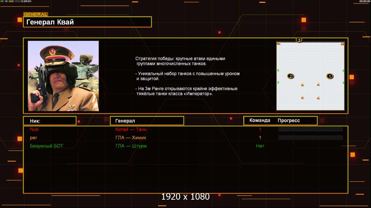This screenshot has width=371, height=208.
Task: Select player name 'Nuk'
Action: (x=34, y=129)
